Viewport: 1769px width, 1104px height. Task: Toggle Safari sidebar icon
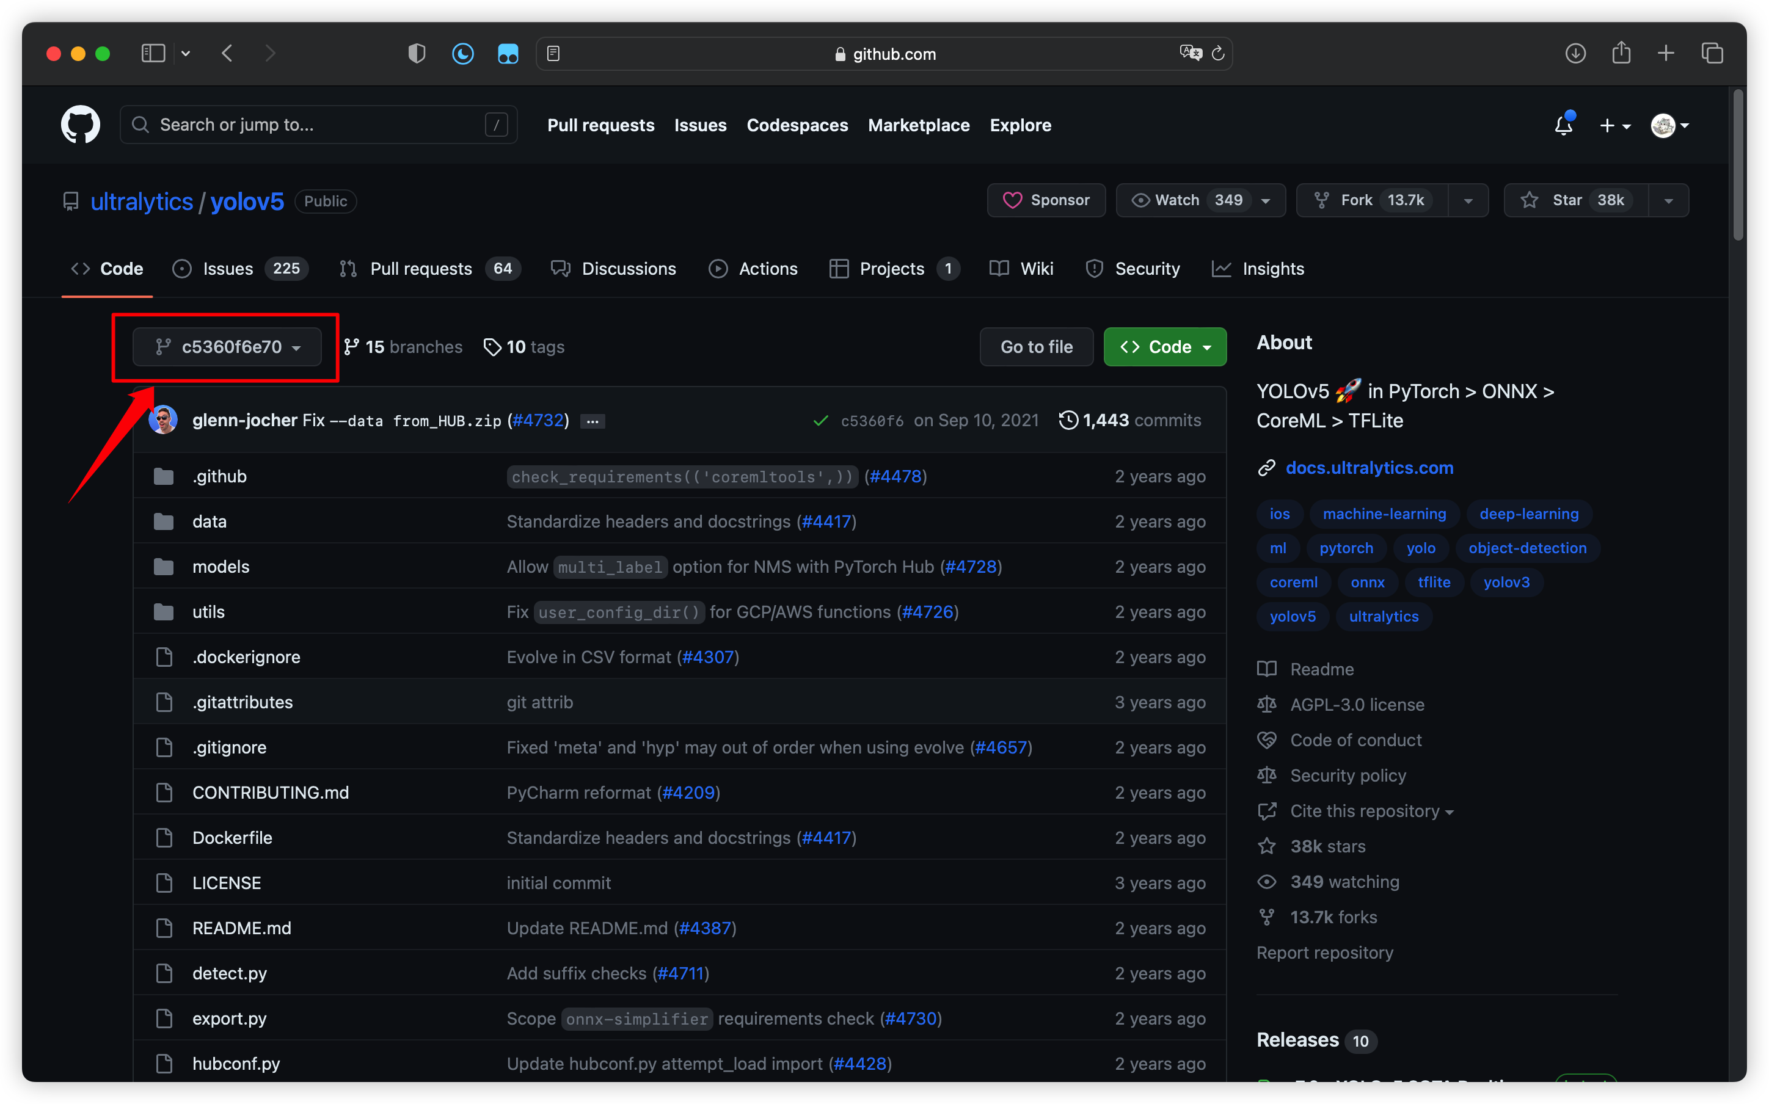pos(153,53)
